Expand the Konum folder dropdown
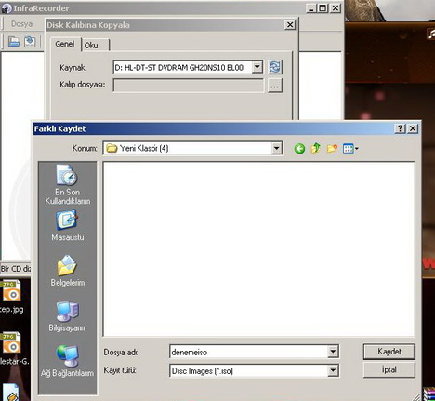The image size is (435, 401). click(276, 148)
